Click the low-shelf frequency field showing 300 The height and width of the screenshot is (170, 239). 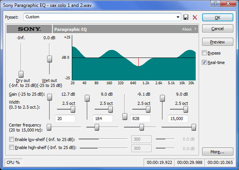coord(141,139)
